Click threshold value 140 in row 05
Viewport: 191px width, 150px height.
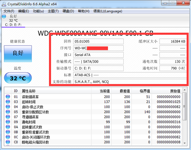pyautogui.click(x=147, y=112)
